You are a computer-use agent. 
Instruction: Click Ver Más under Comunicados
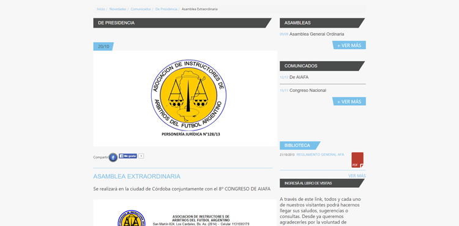point(349,102)
